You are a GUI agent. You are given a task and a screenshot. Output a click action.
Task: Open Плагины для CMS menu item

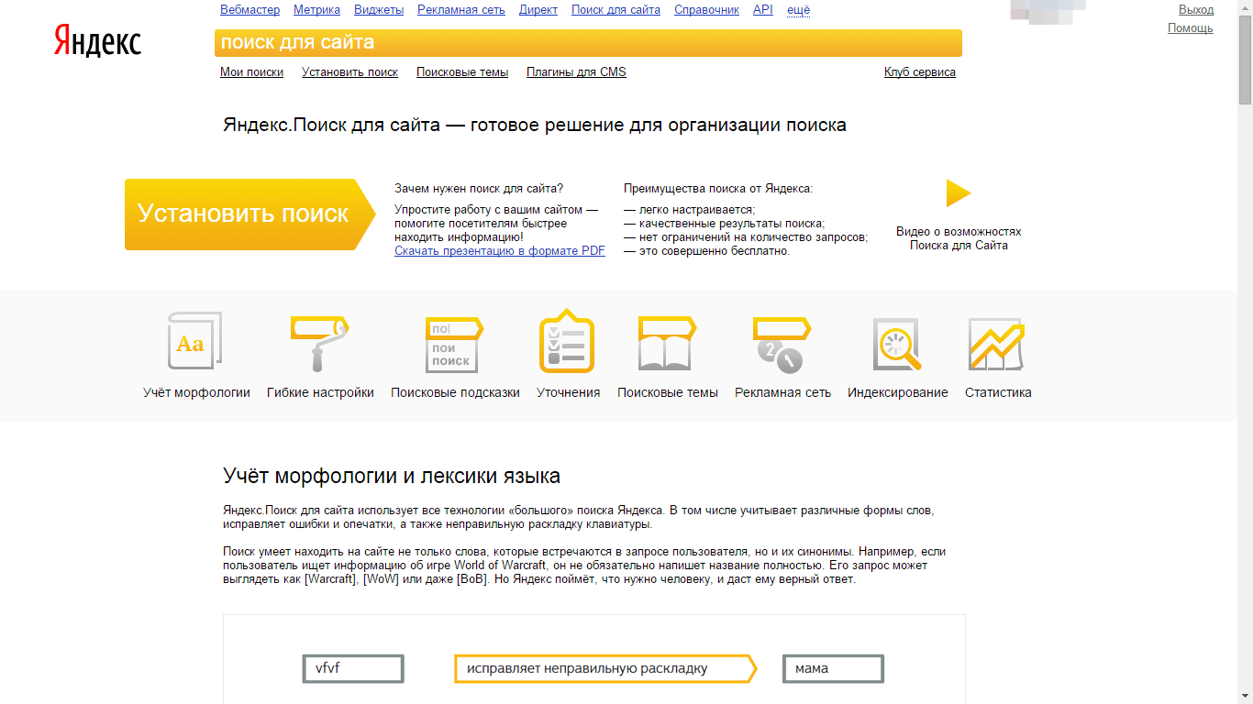(576, 72)
